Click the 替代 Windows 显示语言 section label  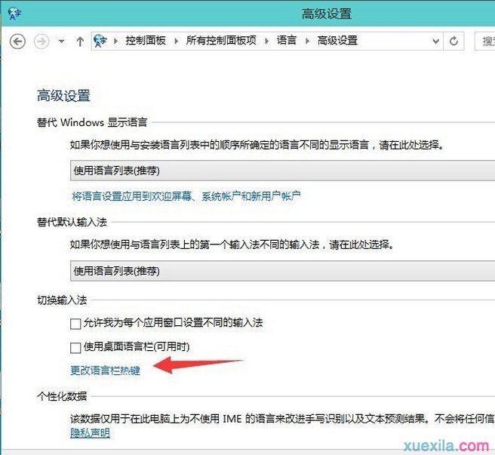92,122
